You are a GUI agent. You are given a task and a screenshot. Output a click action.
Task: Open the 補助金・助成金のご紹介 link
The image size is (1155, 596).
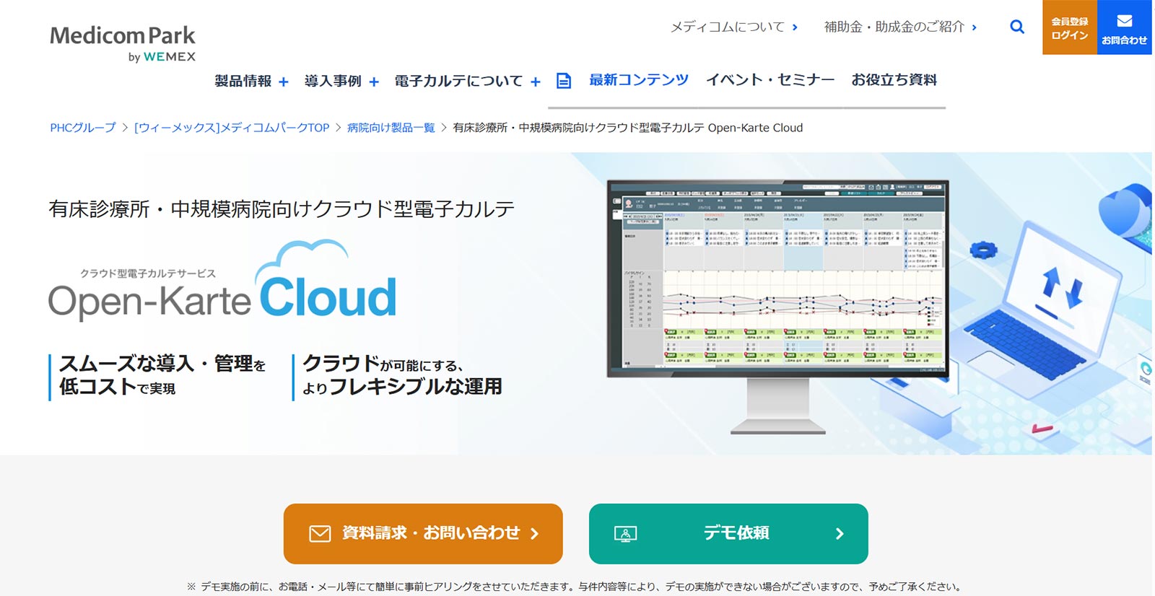click(899, 27)
